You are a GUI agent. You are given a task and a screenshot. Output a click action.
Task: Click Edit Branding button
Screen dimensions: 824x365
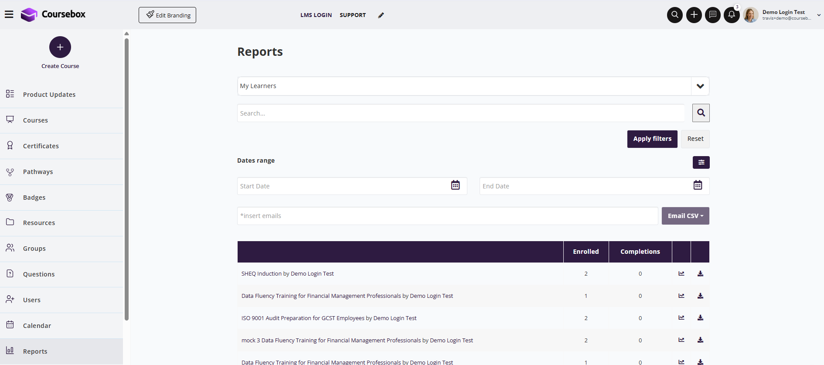tap(167, 15)
